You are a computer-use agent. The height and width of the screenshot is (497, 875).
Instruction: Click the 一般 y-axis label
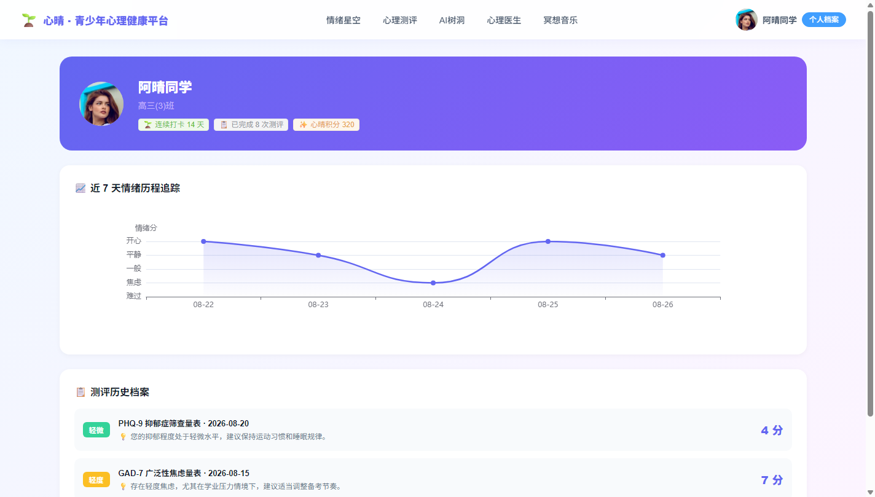click(134, 268)
